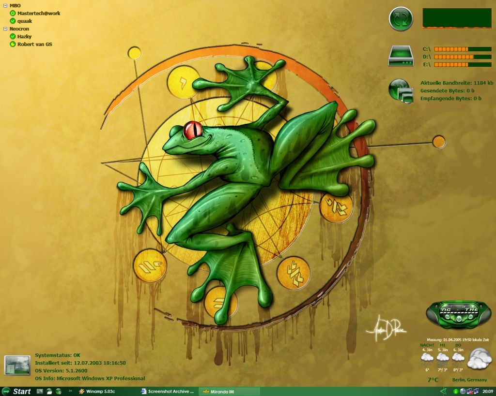Expand hidden tray icons arrow
The width and height of the screenshot is (496, 396).
[x=444, y=392]
